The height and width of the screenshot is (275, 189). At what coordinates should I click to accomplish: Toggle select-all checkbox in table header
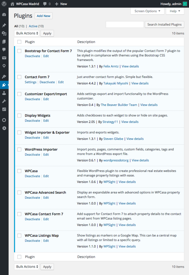pos(19,42)
